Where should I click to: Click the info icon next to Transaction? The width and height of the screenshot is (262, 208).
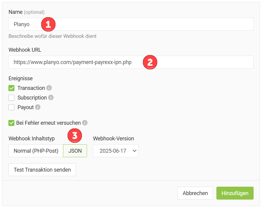click(49, 88)
